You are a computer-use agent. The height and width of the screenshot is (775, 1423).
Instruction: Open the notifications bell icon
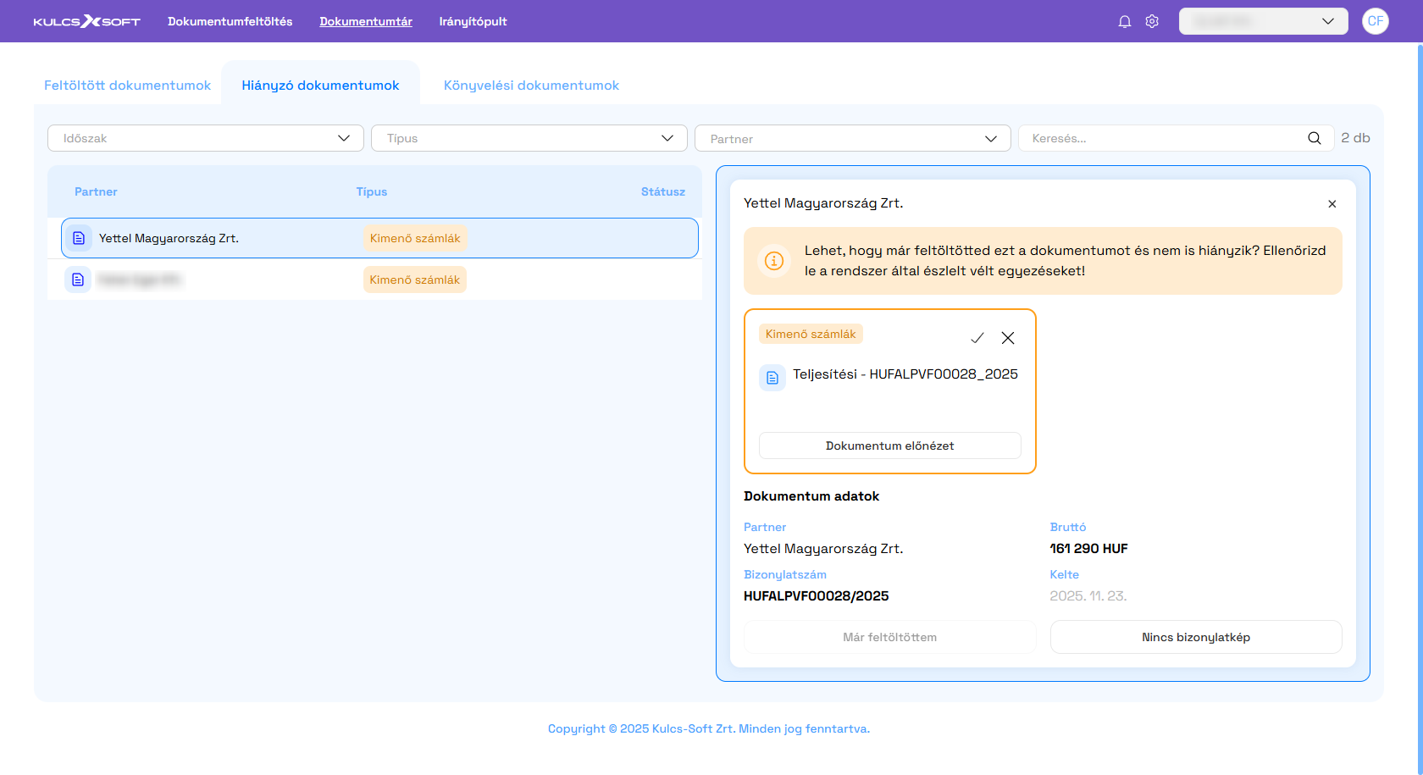[x=1125, y=21]
